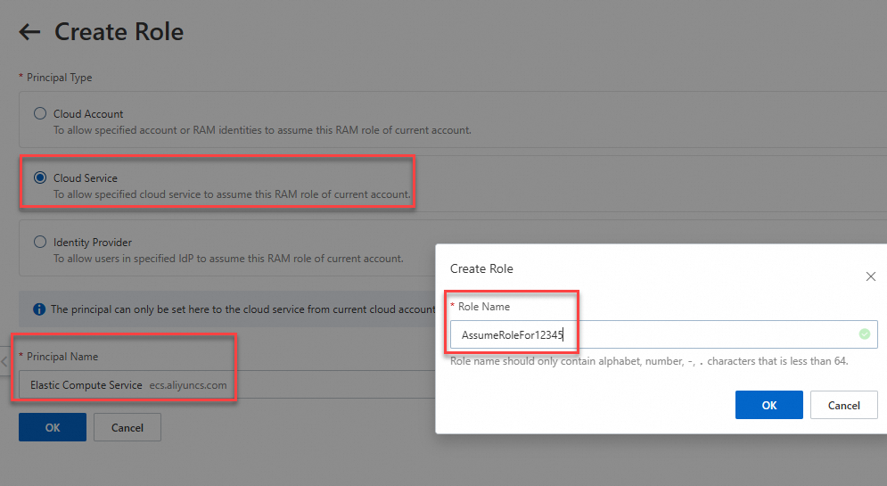Click Cancel in the Create Role dialog

point(844,405)
